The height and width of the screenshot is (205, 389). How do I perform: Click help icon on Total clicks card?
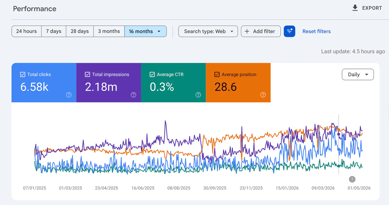[x=69, y=95]
